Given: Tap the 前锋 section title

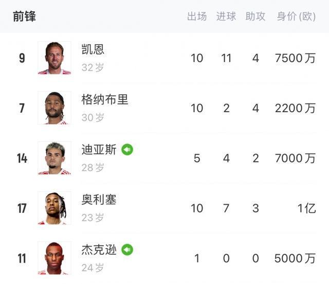Looking at the screenshot, I should (x=24, y=16).
